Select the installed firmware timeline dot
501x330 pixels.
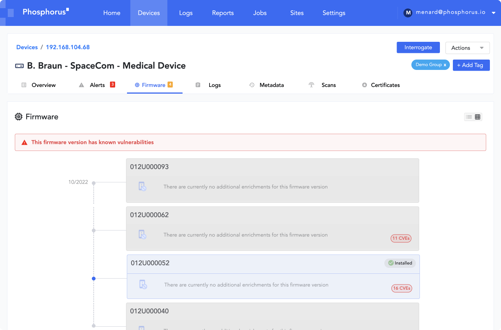(94, 279)
